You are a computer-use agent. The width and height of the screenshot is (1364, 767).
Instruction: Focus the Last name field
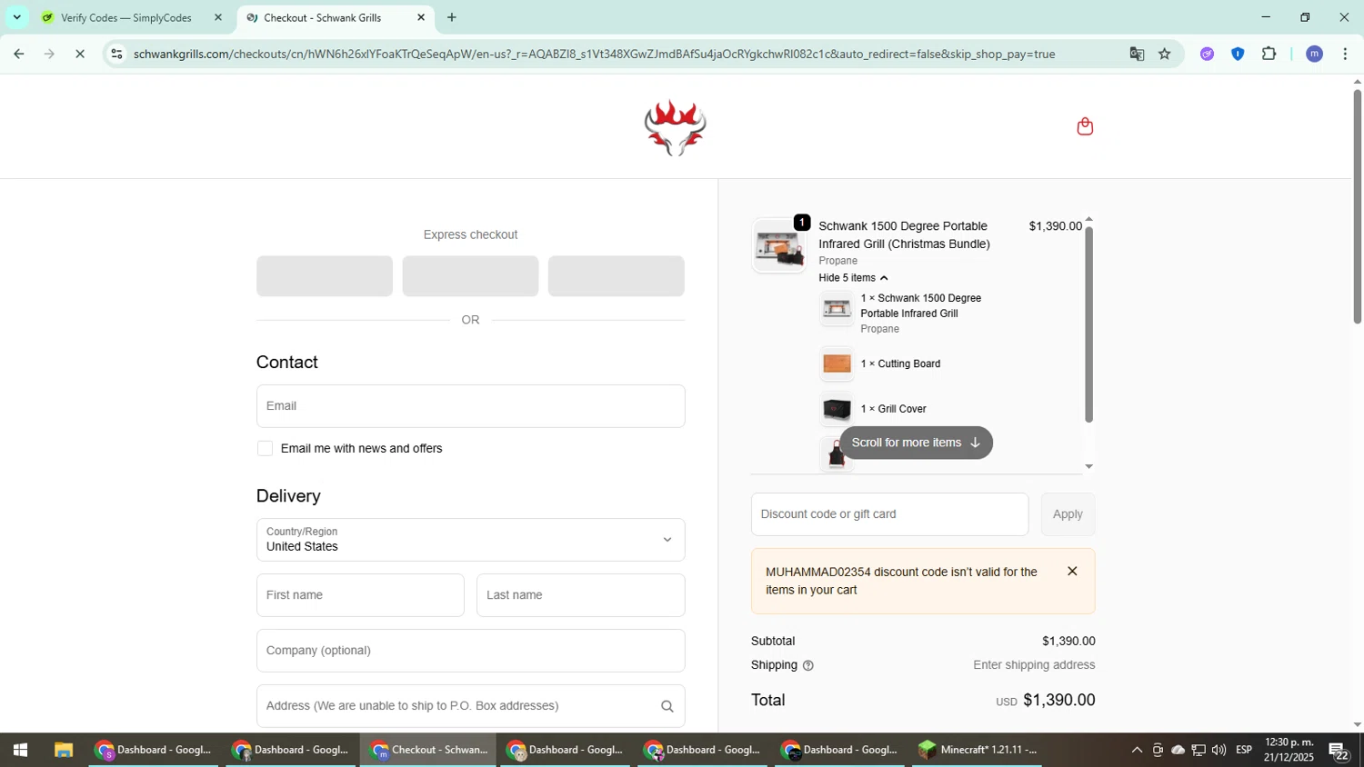coord(580,595)
